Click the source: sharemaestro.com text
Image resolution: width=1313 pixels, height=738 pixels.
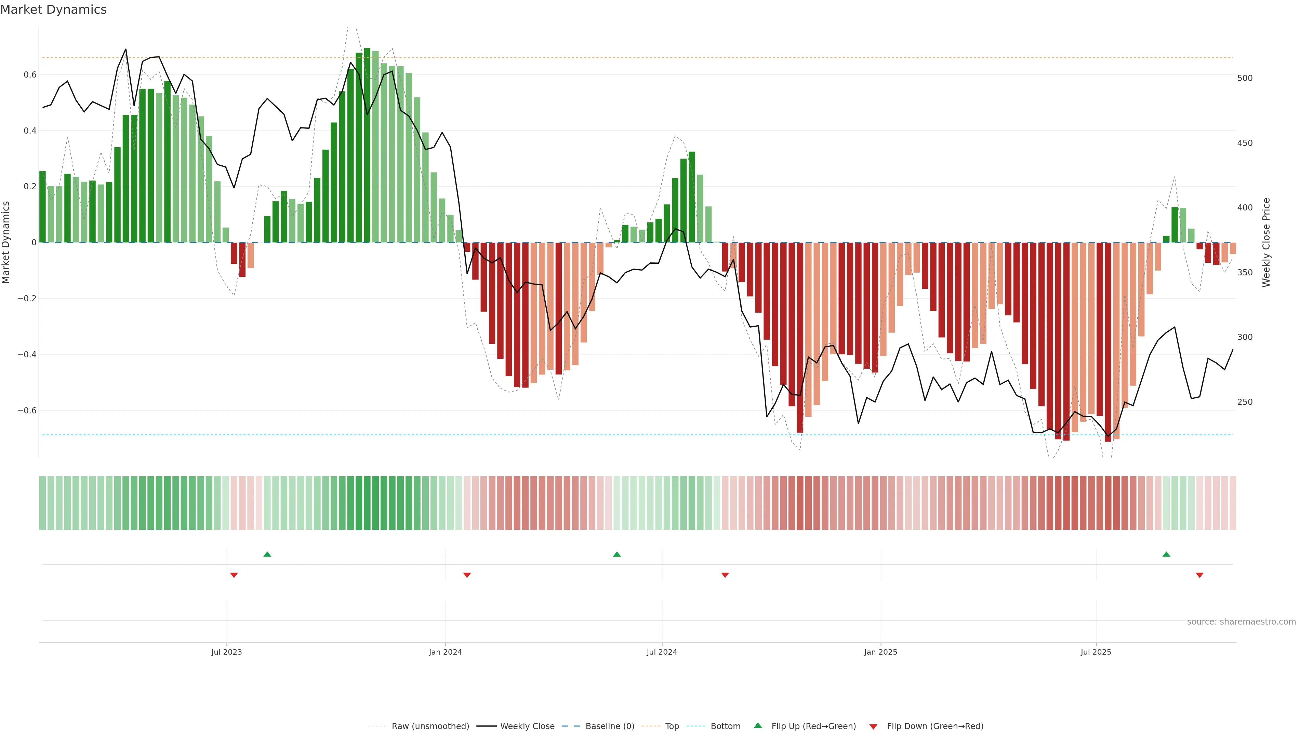(1241, 622)
